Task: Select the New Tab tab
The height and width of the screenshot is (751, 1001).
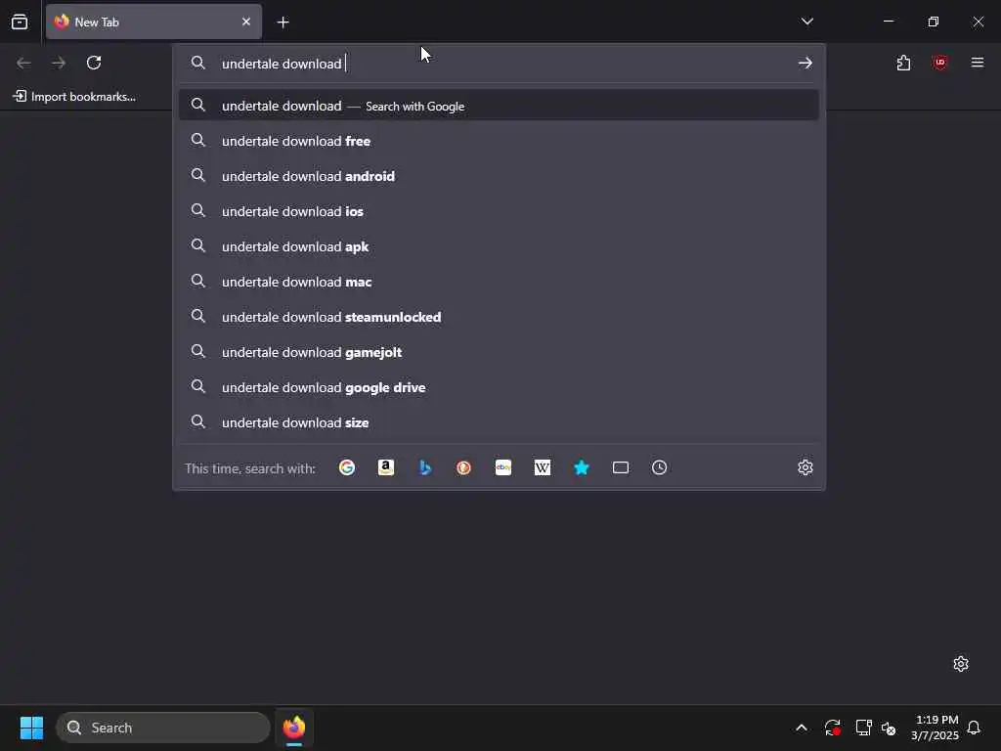Action: 153,22
